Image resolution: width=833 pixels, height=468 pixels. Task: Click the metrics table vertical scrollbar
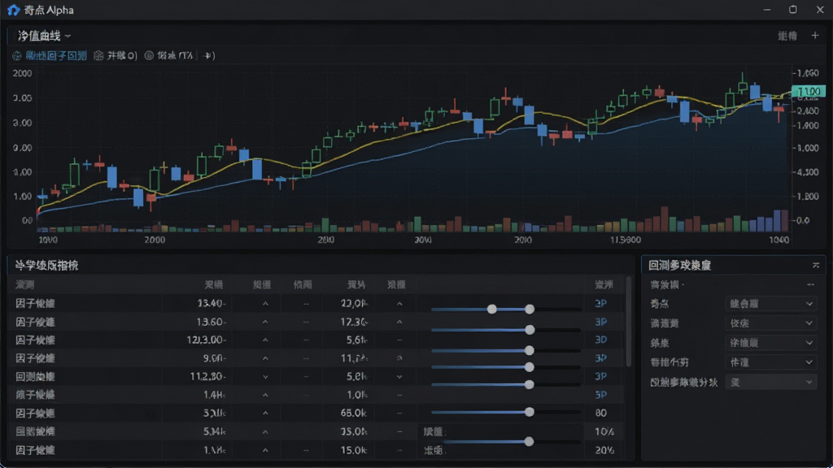(629, 322)
